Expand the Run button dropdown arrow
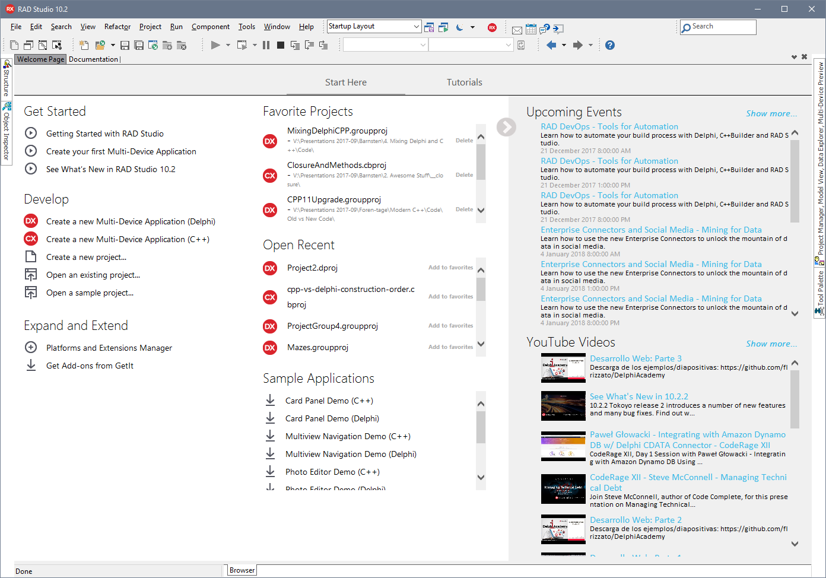The width and height of the screenshot is (826, 578). point(228,45)
